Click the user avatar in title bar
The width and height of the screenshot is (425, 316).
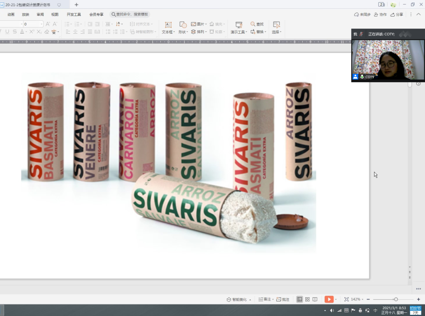(x=393, y=5)
